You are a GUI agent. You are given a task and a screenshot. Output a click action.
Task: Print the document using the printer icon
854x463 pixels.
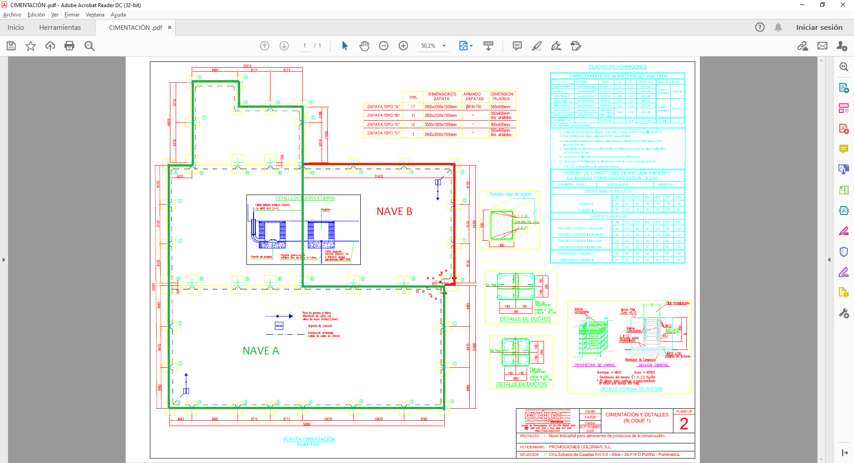tap(69, 46)
